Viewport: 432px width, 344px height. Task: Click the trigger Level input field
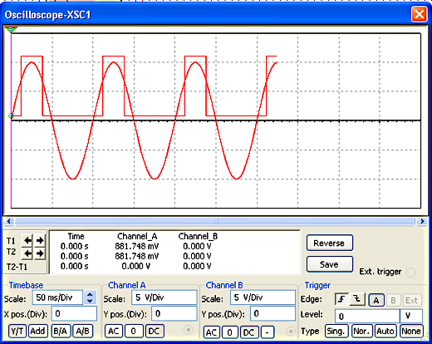tap(367, 316)
